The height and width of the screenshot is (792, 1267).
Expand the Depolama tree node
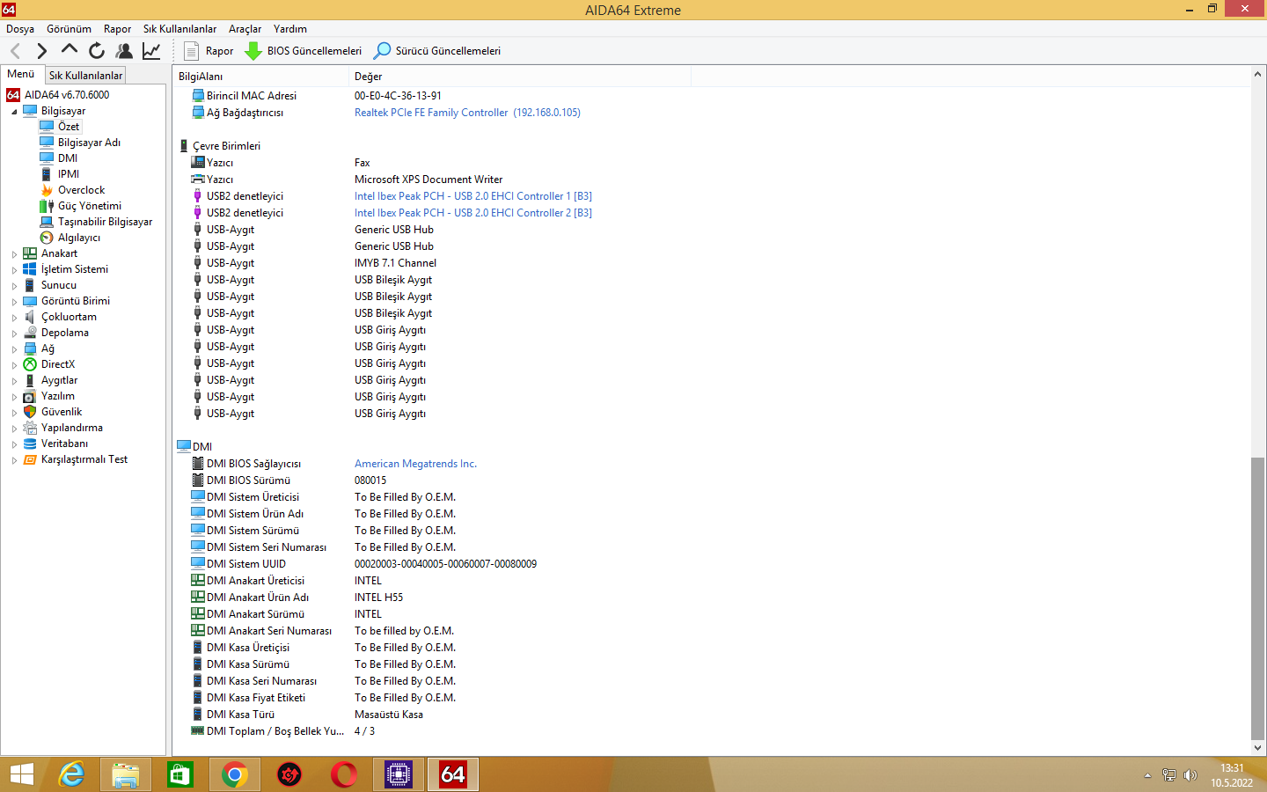pos(14,334)
